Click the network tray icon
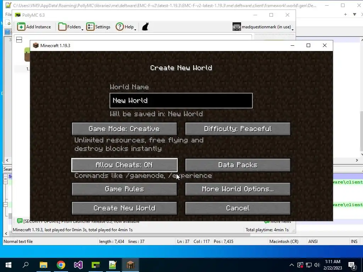This screenshot has width=363, height=272. [309, 265]
